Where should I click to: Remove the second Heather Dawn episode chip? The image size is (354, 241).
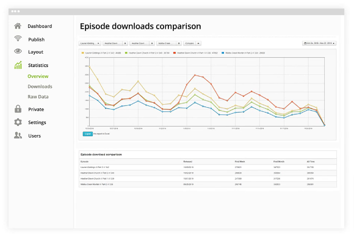coord(152,43)
